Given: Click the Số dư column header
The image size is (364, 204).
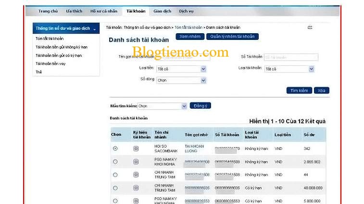Looking at the screenshot, I should [x=309, y=135].
